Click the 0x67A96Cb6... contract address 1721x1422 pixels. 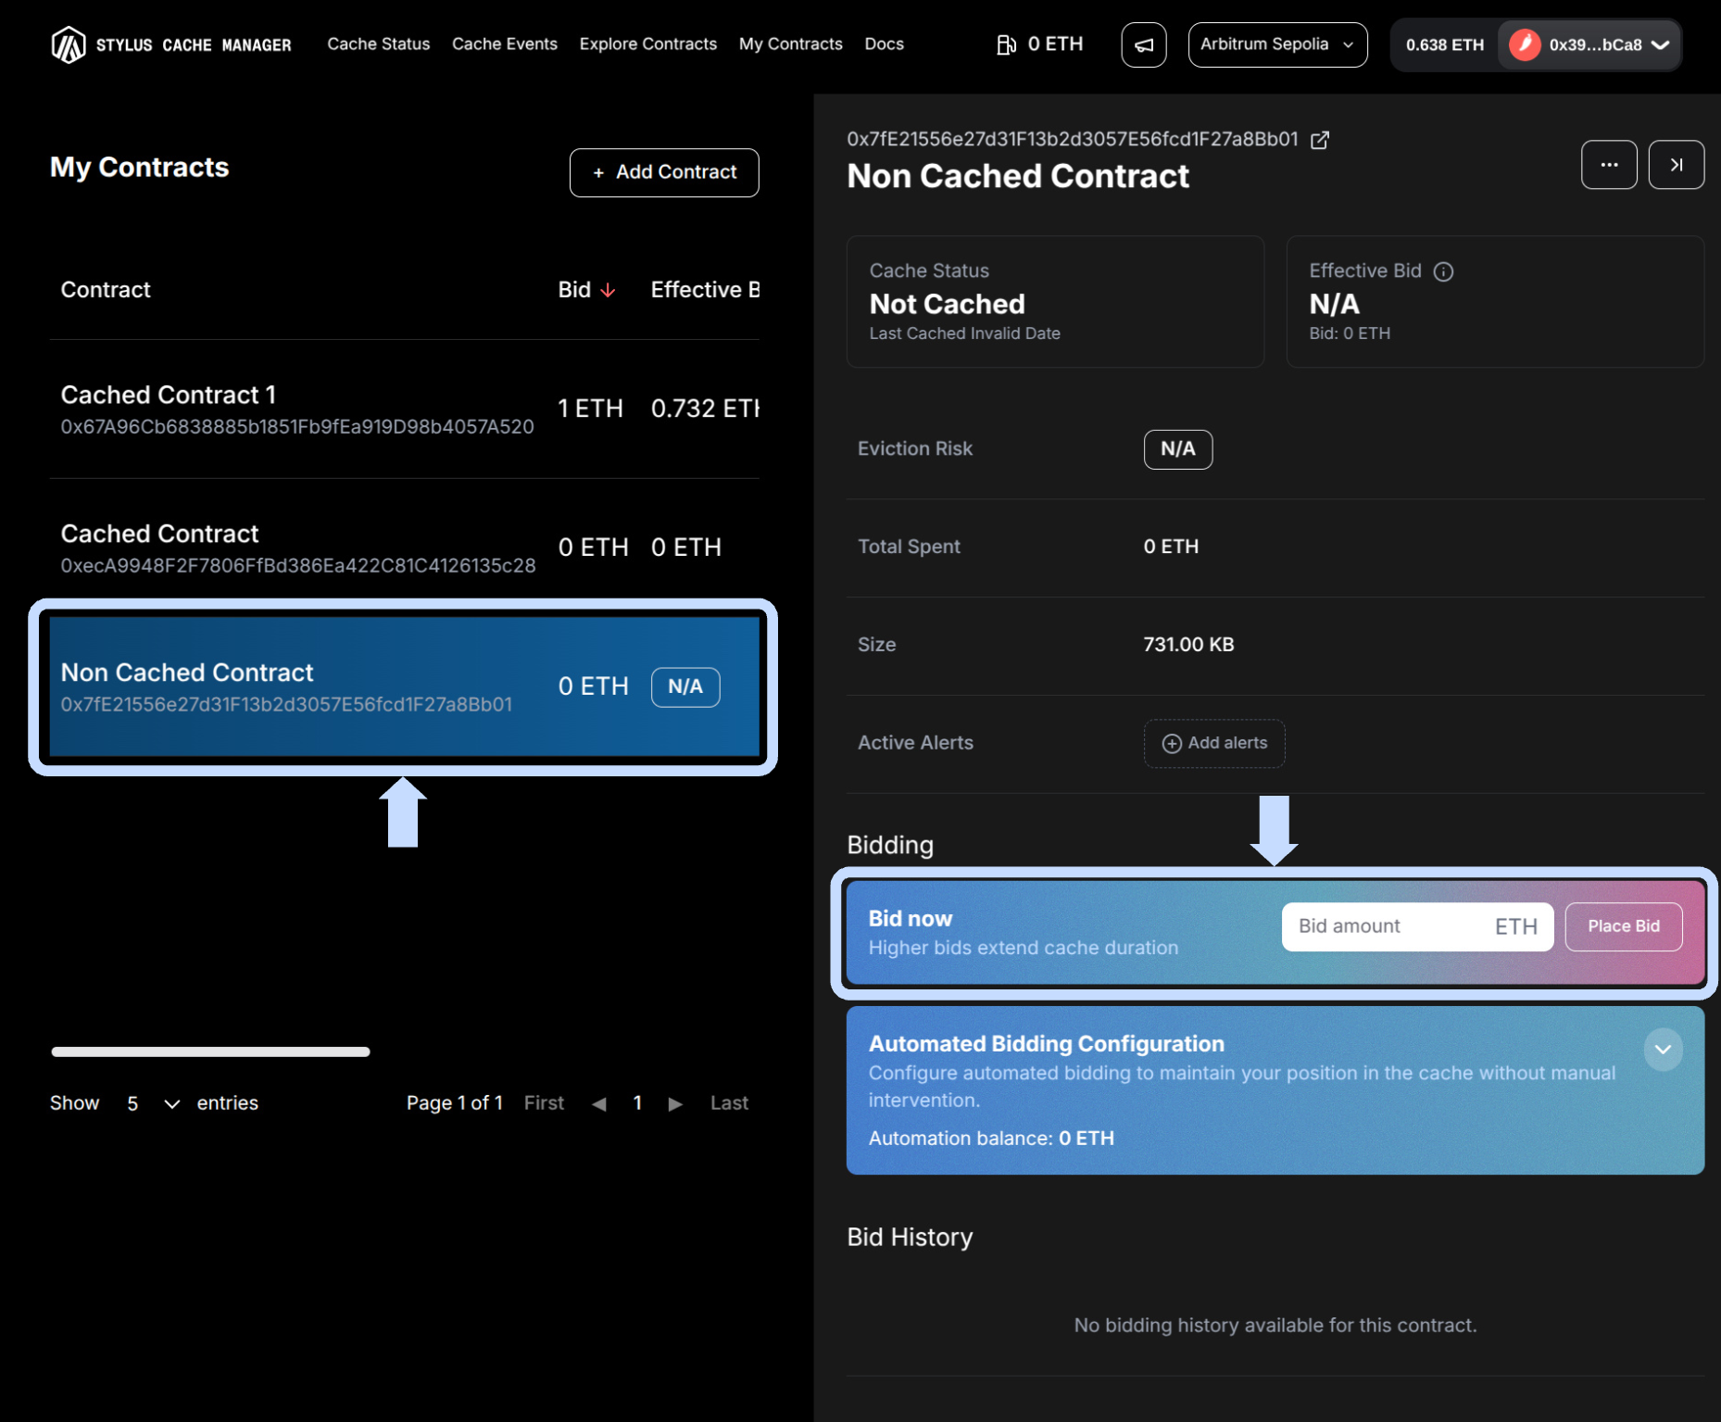click(x=297, y=426)
